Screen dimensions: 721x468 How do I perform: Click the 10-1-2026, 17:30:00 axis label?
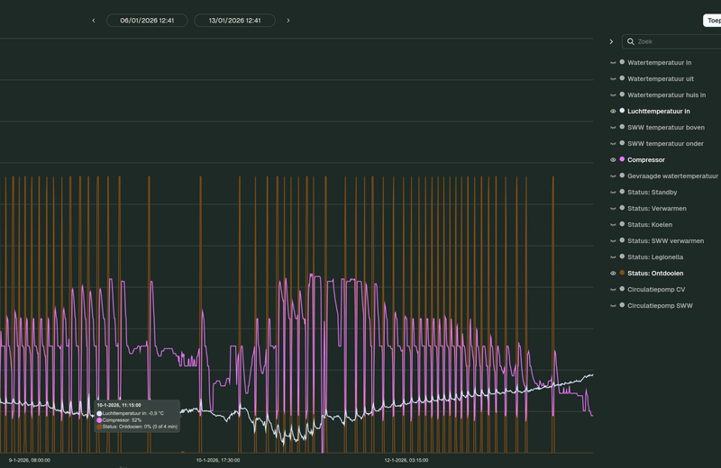[x=218, y=460]
